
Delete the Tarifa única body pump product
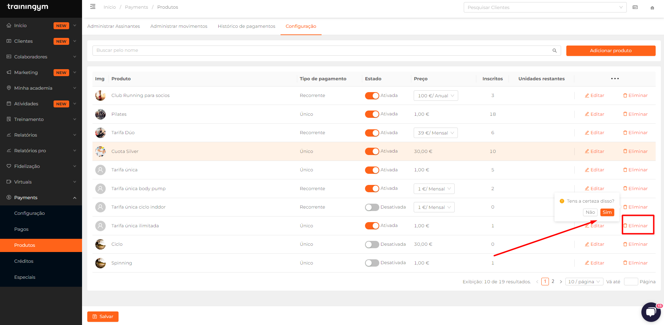635,188
